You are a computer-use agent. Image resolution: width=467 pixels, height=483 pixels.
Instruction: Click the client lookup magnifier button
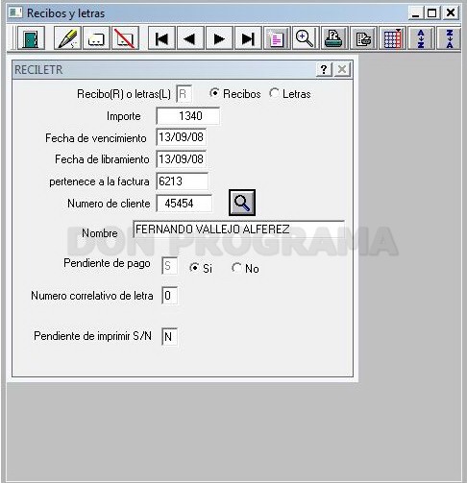point(242,203)
